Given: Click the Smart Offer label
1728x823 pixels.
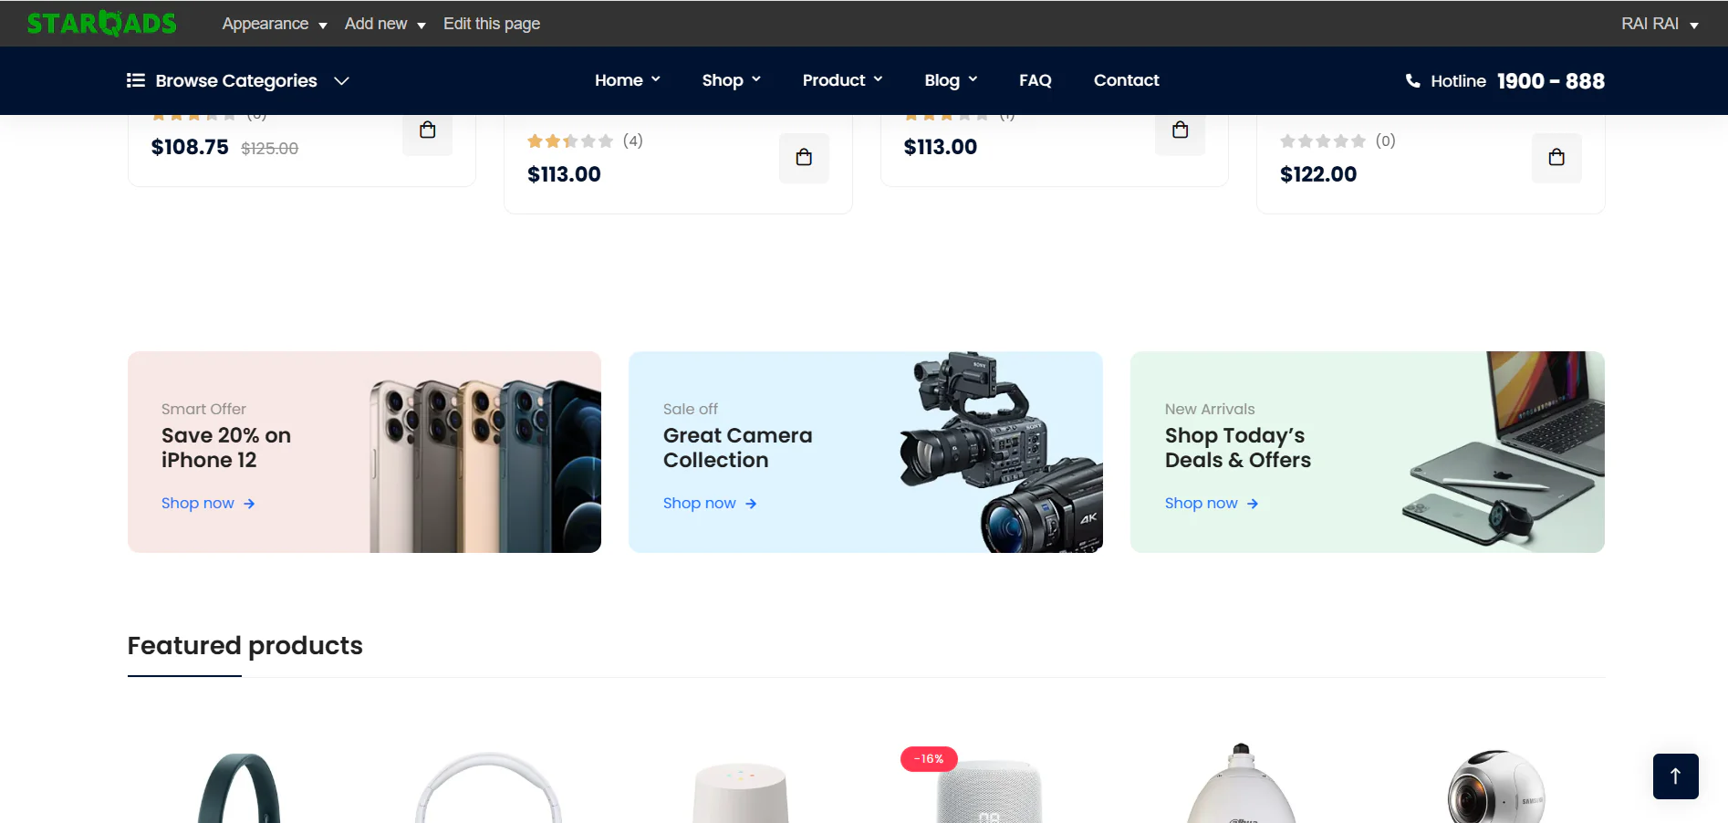Looking at the screenshot, I should [x=204, y=409].
